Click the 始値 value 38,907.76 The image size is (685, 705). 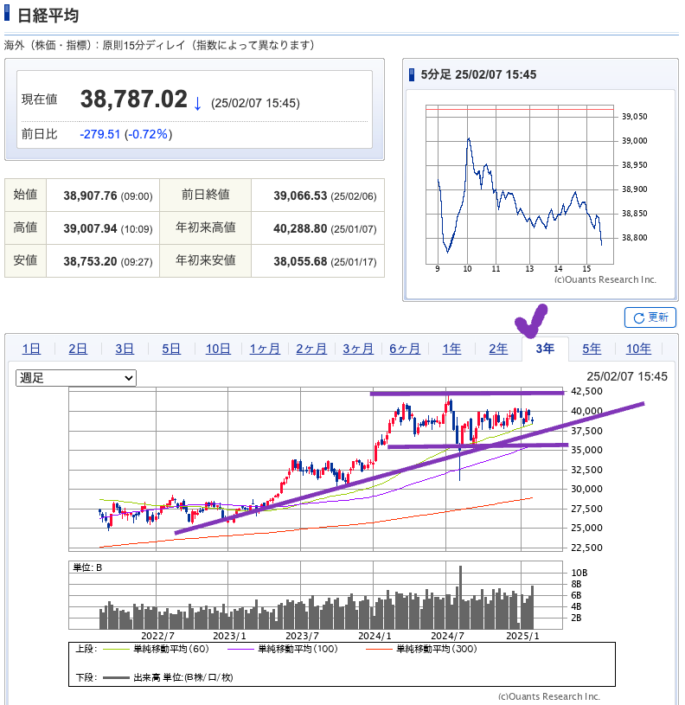[90, 195]
